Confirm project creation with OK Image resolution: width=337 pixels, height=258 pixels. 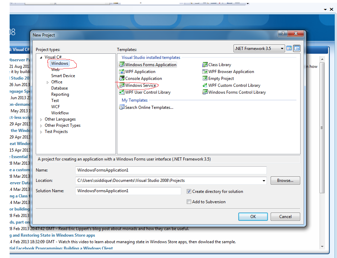[x=253, y=216]
